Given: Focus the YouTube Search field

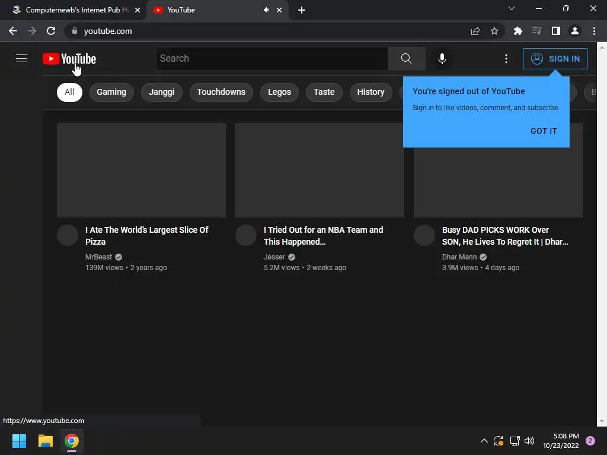Looking at the screenshot, I should (x=271, y=59).
